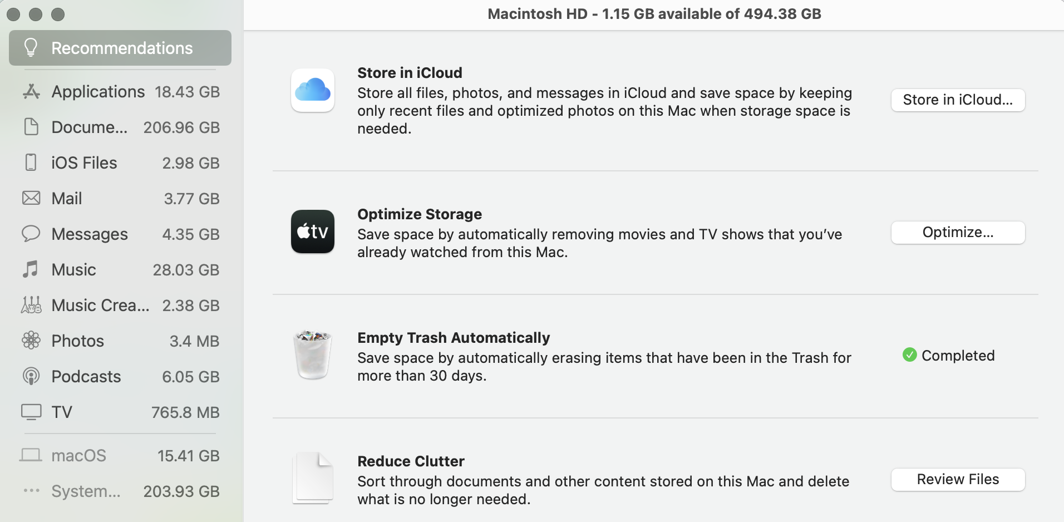Click the Messages speech bubble icon
Screen dimensions: 1064x522
pos(31,234)
